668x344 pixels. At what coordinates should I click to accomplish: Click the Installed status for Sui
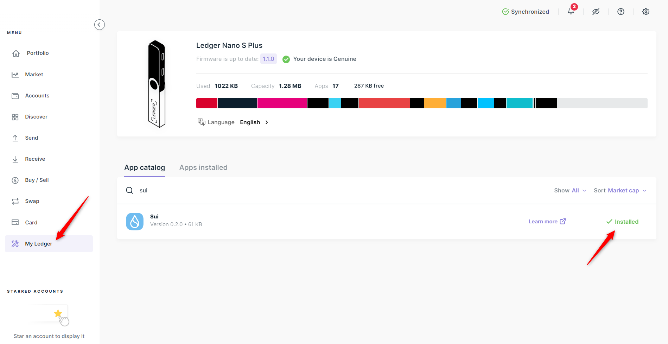(622, 222)
